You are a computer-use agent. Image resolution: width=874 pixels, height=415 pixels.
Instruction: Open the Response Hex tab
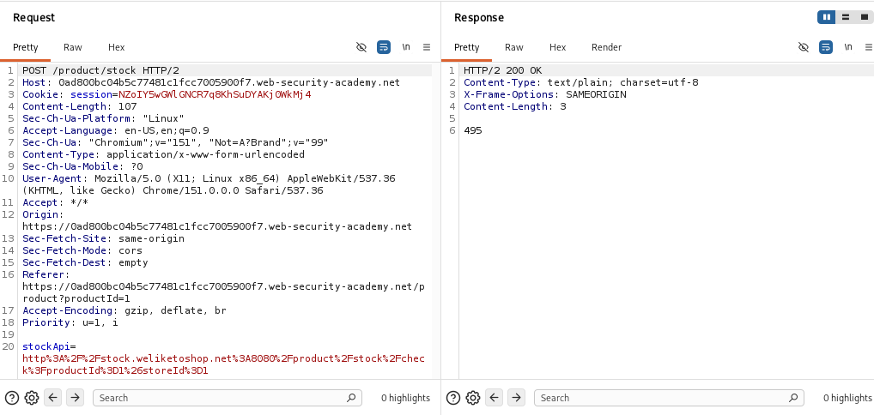pyautogui.click(x=557, y=47)
